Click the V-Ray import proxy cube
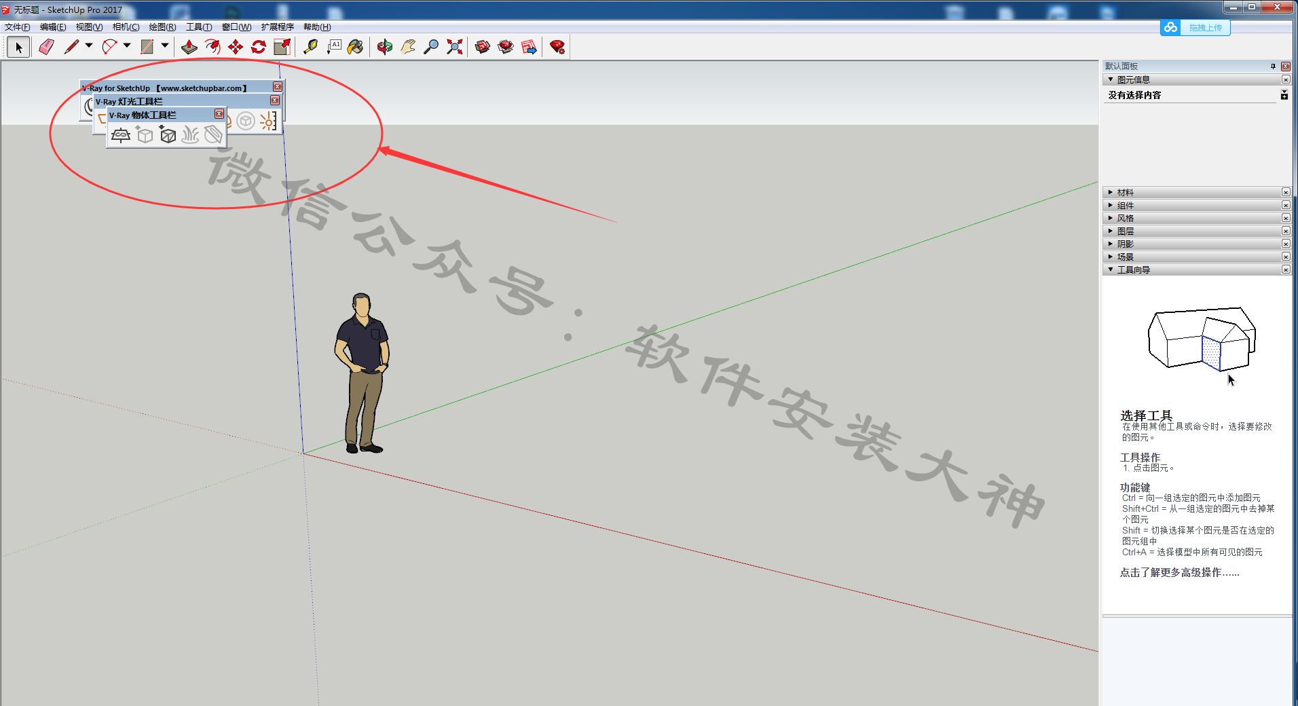The image size is (1298, 706). 168,135
